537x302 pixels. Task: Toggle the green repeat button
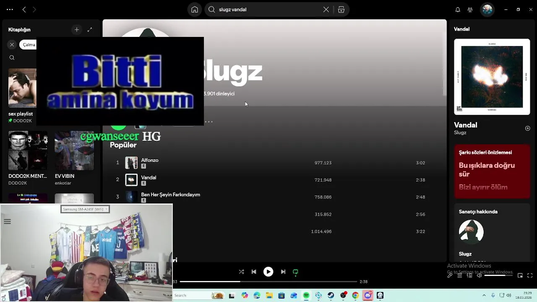295,272
